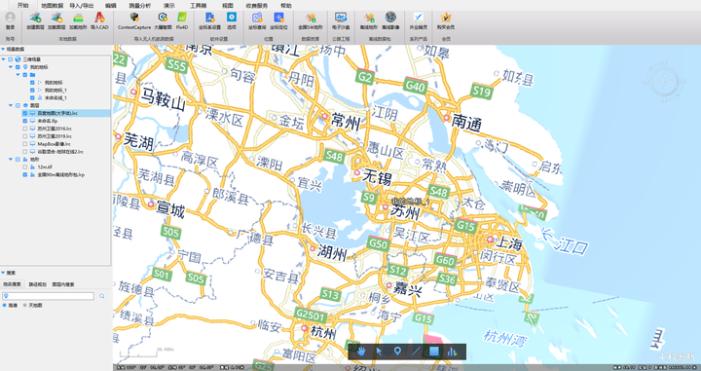Open the 选项 options icon
Screen dimensions: 701x371
point(232,18)
